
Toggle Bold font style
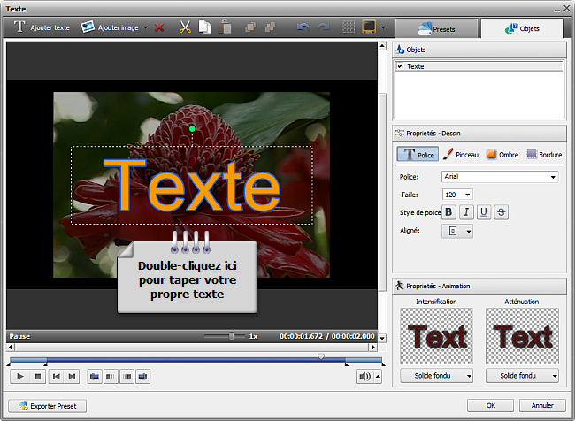coord(448,211)
